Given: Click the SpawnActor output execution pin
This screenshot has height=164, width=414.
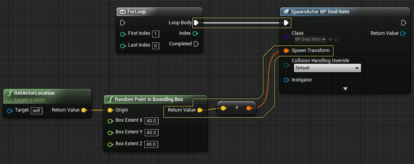Looking at the screenshot, I should point(403,23).
